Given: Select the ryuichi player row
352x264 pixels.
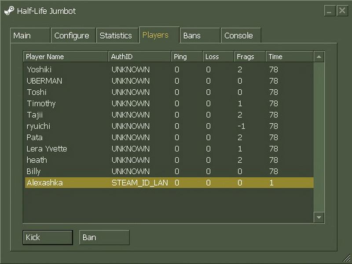Looking at the screenshot, I should tap(39, 126).
